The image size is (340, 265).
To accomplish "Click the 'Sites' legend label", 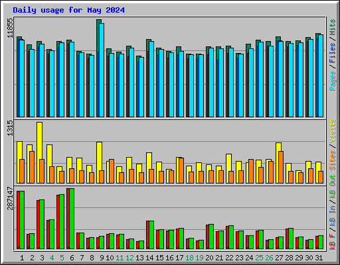I will (333, 160).
